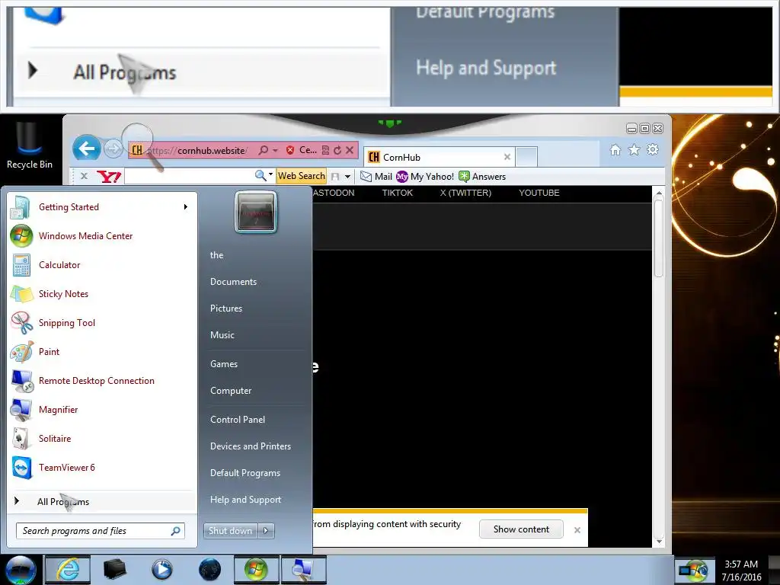Click the Start menu search magnifier icon
This screenshot has height=585, width=780.
tap(176, 531)
